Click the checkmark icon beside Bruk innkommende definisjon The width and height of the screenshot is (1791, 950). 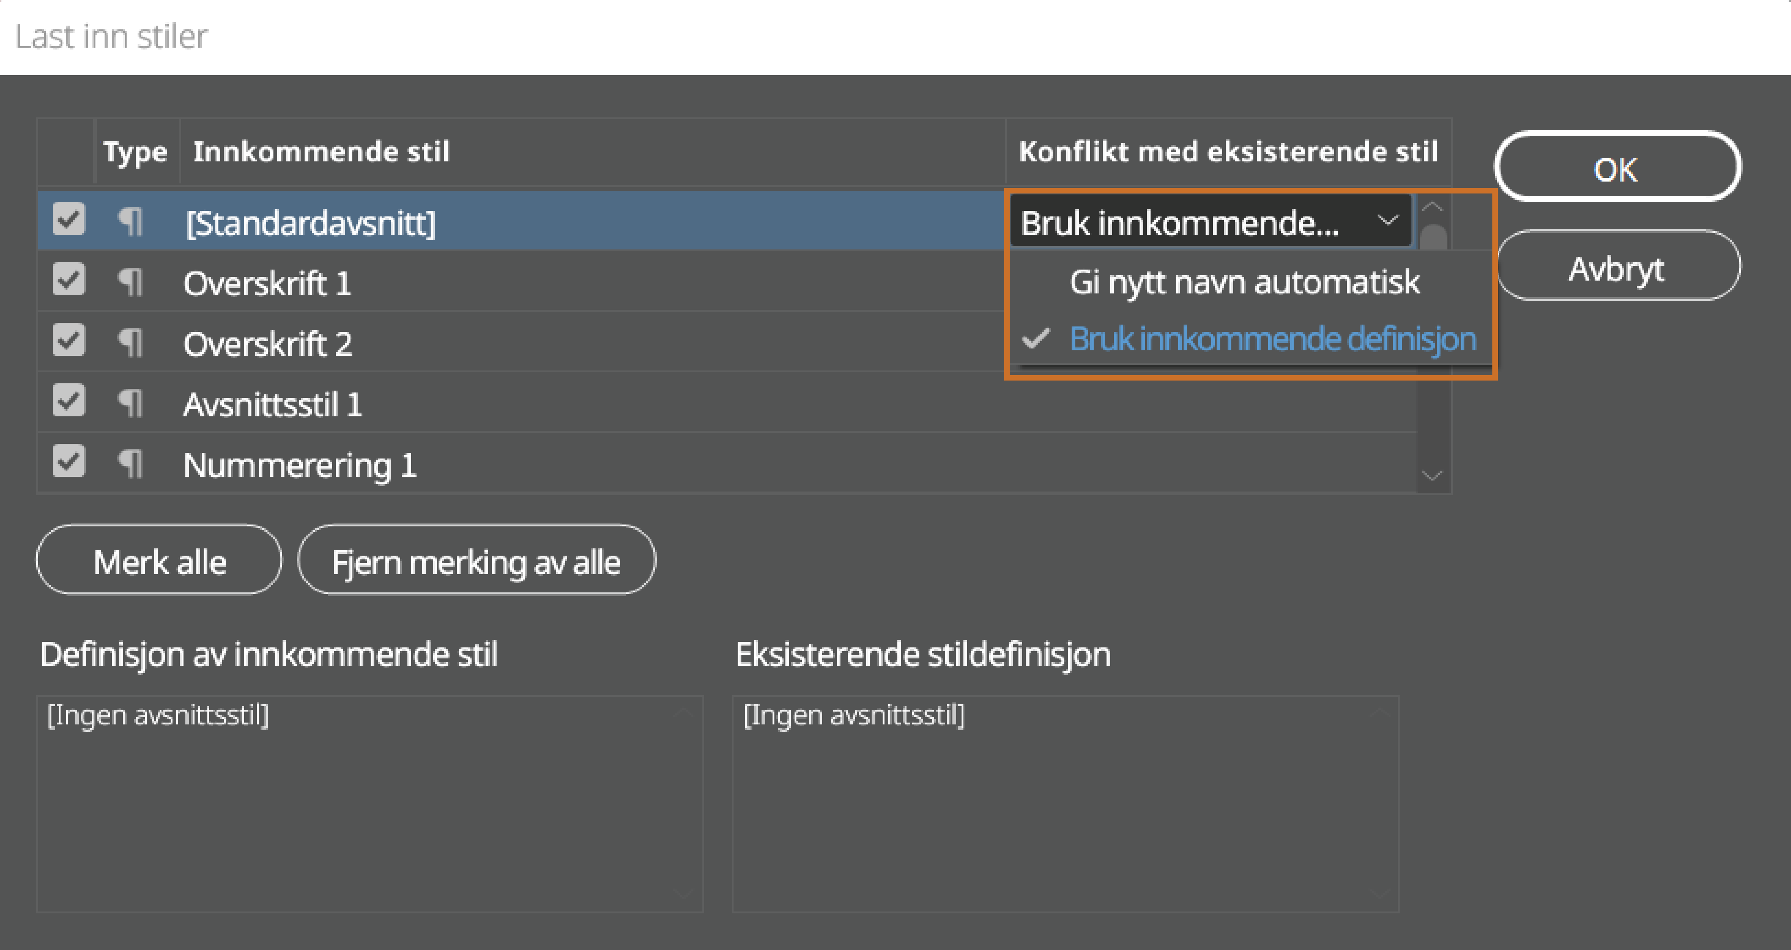pyautogui.click(x=1035, y=339)
